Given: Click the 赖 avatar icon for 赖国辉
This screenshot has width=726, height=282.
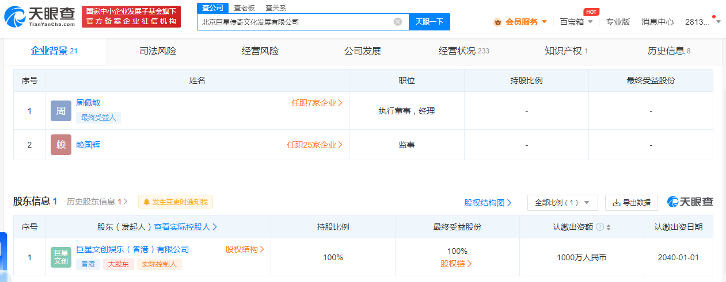Looking at the screenshot, I should coord(61,145).
